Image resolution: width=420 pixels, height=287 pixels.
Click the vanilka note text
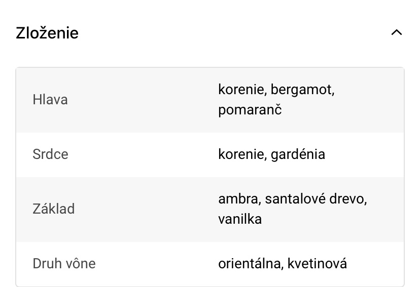coord(240,219)
